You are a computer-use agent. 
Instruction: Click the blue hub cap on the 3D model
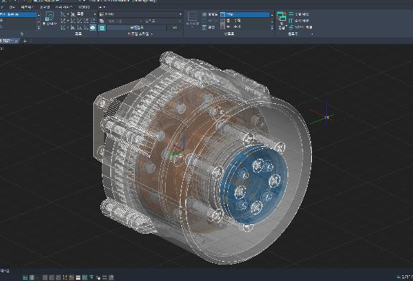click(x=254, y=184)
